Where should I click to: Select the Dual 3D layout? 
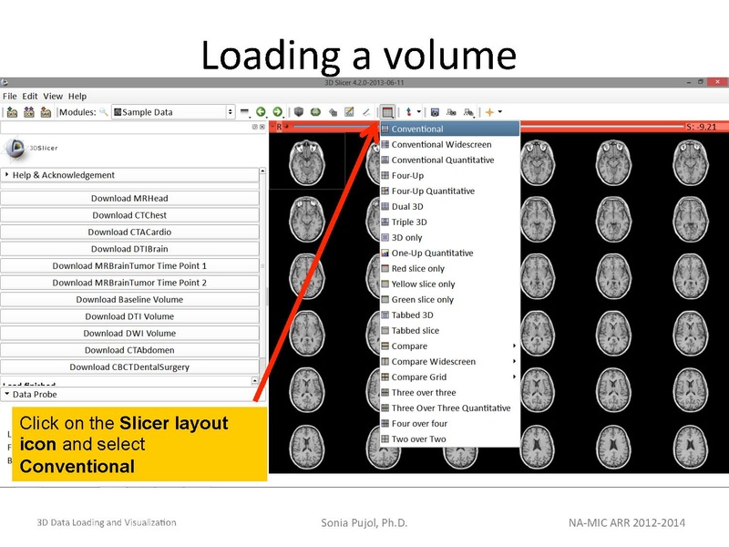click(x=449, y=207)
